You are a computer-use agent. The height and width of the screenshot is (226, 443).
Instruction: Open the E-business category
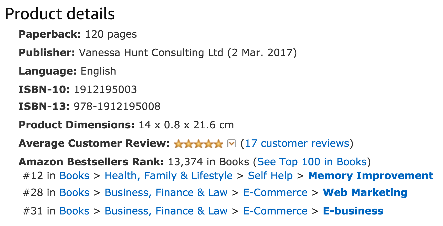tap(353, 211)
